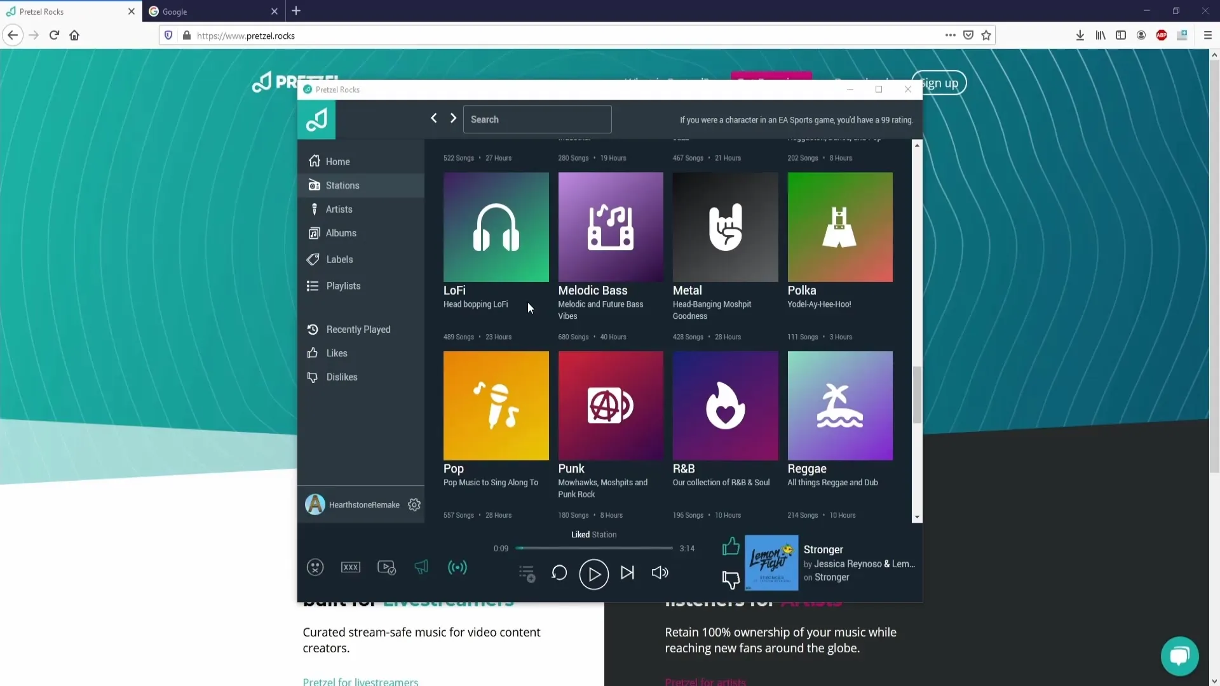Open the add-to-queue list icon
The width and height of the screenshot is (1220, 686).
(527, 574)
